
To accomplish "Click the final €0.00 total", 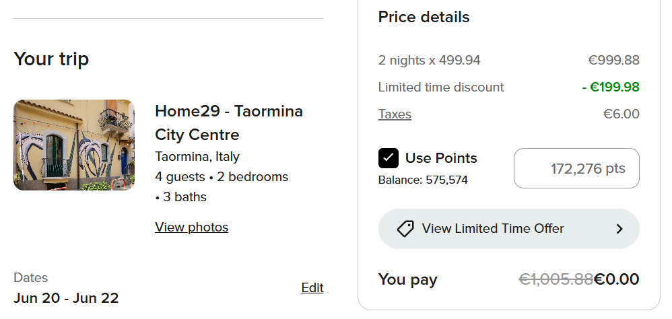I will pyautogui.click(x=617, y=279).
